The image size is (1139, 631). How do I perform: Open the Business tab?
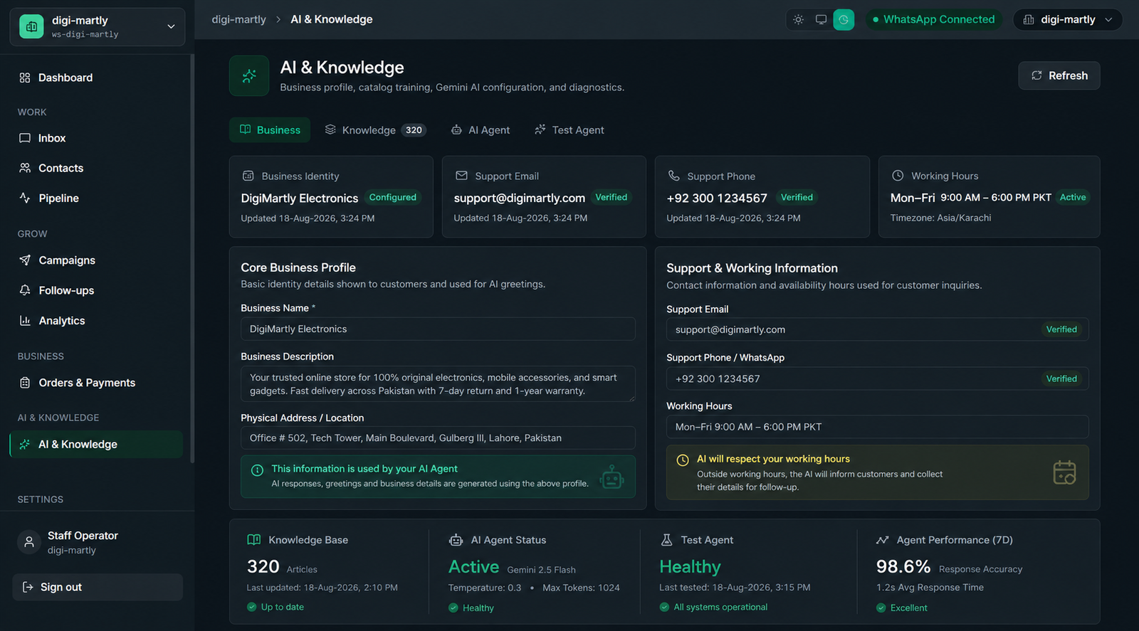click(270, 129)
